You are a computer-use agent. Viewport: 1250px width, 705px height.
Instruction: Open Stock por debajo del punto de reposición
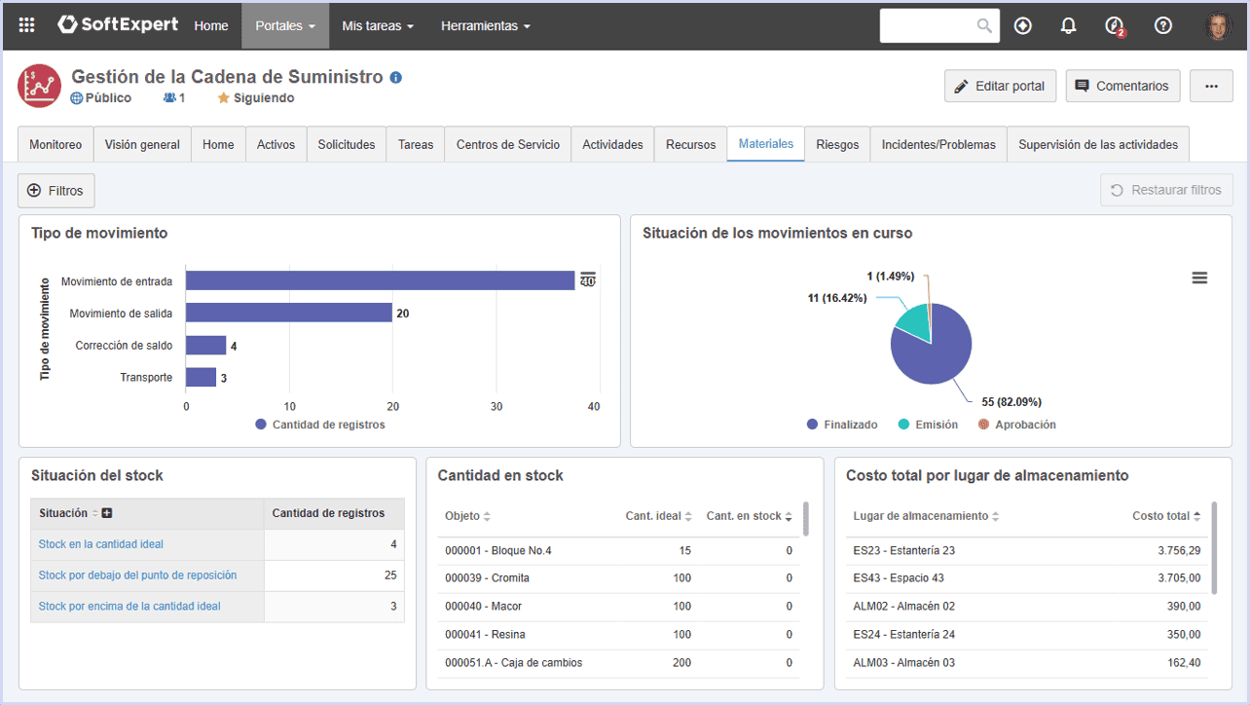(137, 575)
